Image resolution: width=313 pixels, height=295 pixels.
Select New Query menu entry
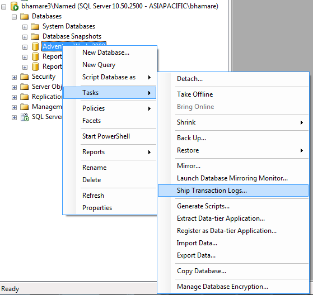pos(110,65)
